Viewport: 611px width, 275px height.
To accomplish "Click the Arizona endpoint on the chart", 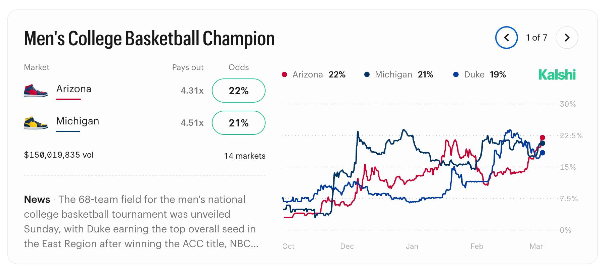I will pos(543,137).
